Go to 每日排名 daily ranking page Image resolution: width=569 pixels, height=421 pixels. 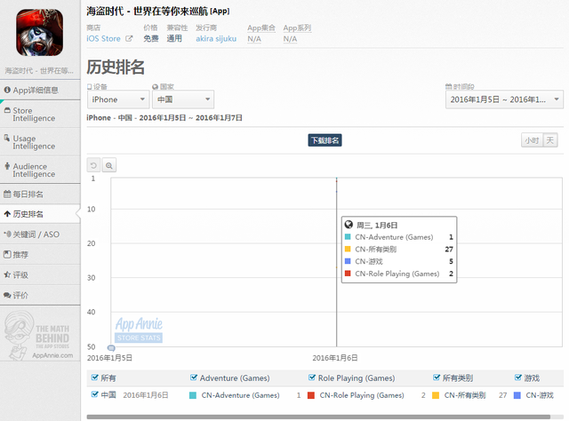pos(40,194)
